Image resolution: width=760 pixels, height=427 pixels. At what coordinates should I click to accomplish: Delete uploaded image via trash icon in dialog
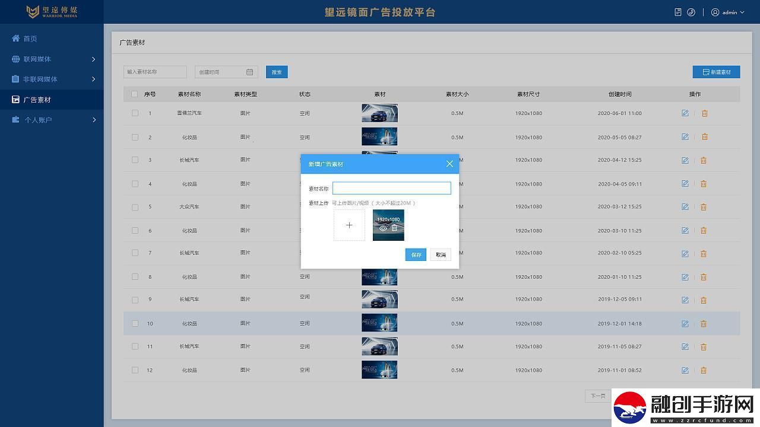(394, 228)
